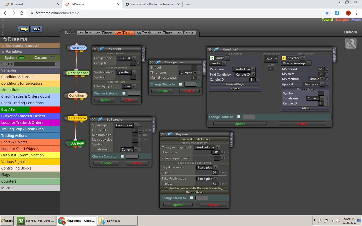Open the Chrome three-dot menu
The image size is (362, 226).
coord(356,13)
